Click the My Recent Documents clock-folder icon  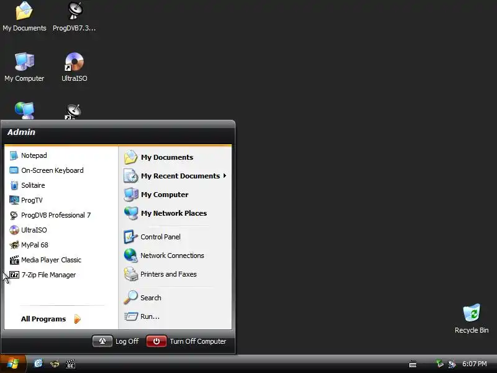pos(130,176)
